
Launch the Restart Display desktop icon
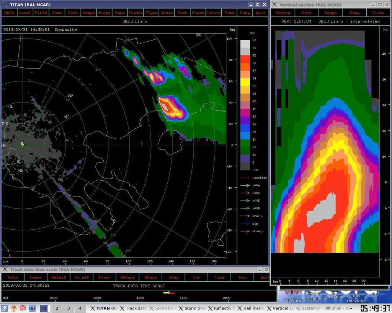313,296
